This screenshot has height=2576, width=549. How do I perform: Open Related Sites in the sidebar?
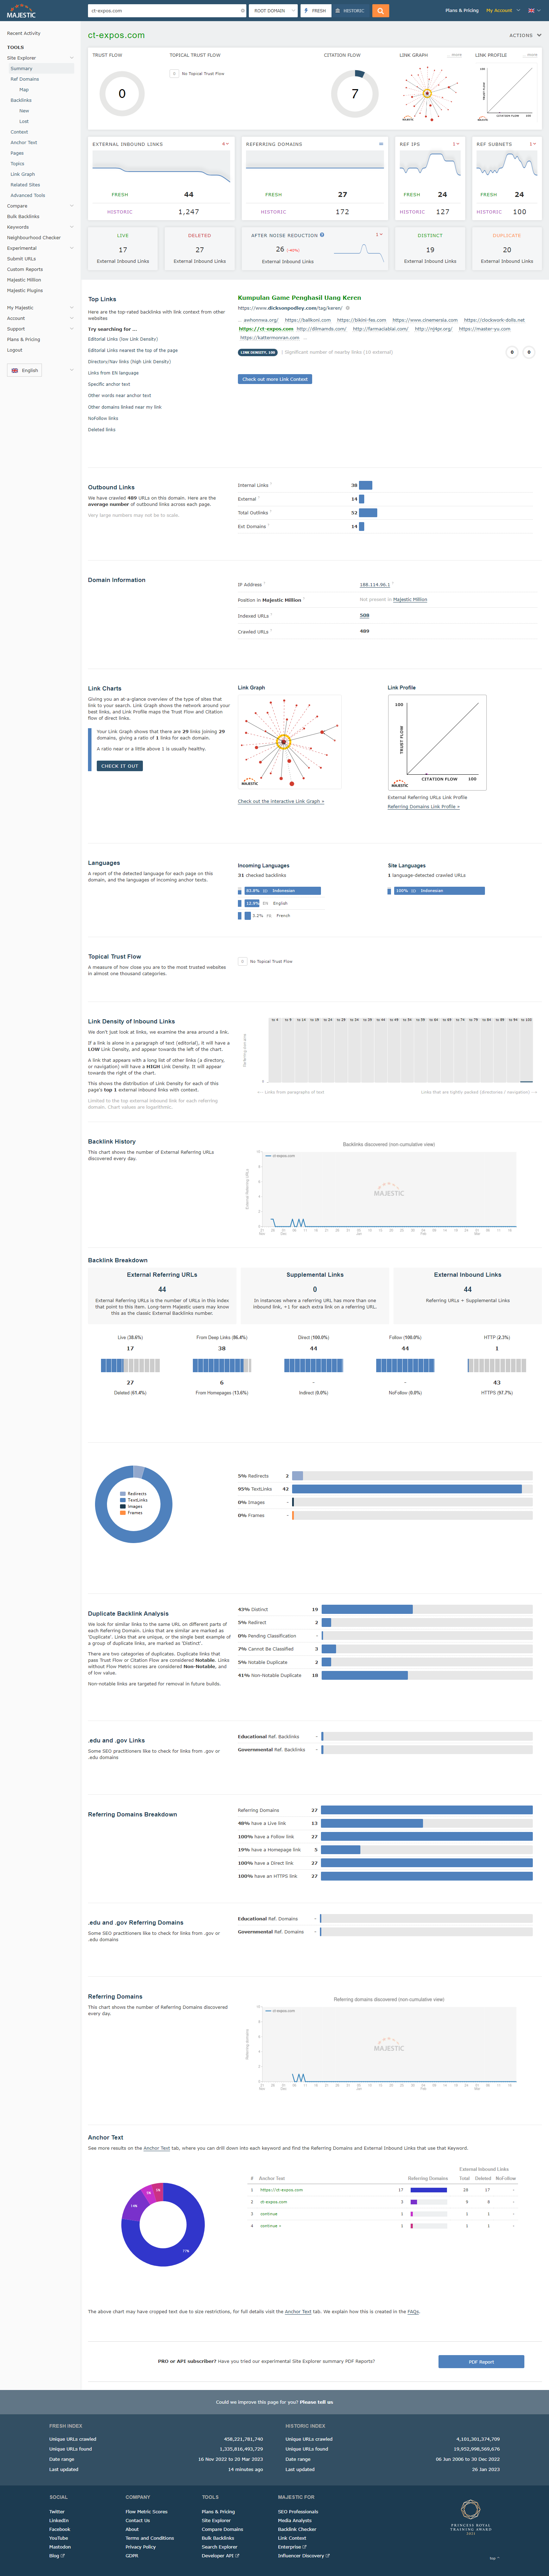(25, 185)
